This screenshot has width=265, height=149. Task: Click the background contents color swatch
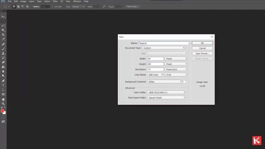coord(184,82)
